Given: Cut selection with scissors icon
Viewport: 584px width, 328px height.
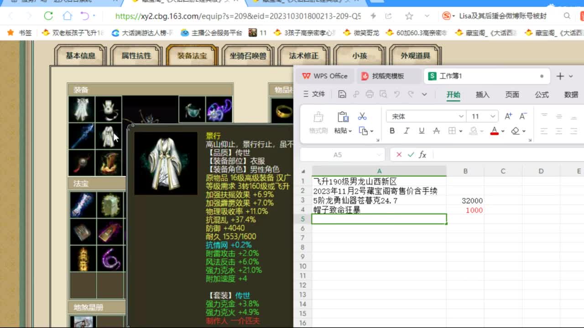Looking at the screenshot, I should coord(362,117).
